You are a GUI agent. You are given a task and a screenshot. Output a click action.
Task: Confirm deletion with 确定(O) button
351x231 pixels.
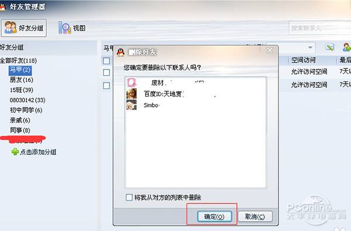point(215,216)
